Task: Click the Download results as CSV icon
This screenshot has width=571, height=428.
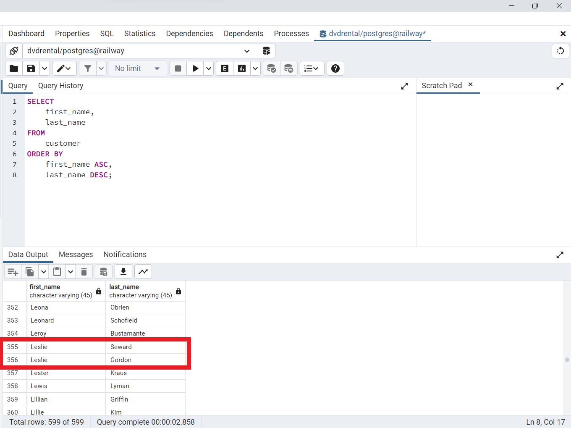Action: pos(123,272)
